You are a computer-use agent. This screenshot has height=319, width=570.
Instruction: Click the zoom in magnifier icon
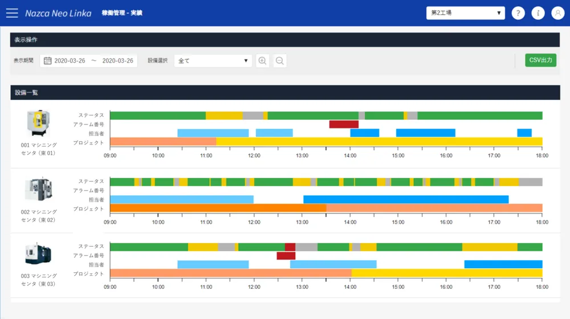(x=262, y=60)
